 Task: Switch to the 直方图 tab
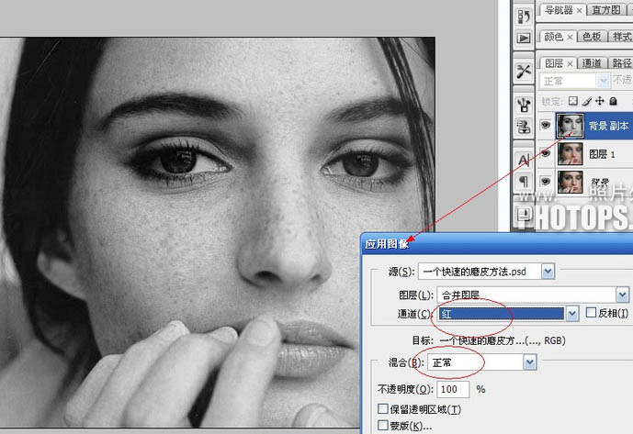click(x=606, y=10)
